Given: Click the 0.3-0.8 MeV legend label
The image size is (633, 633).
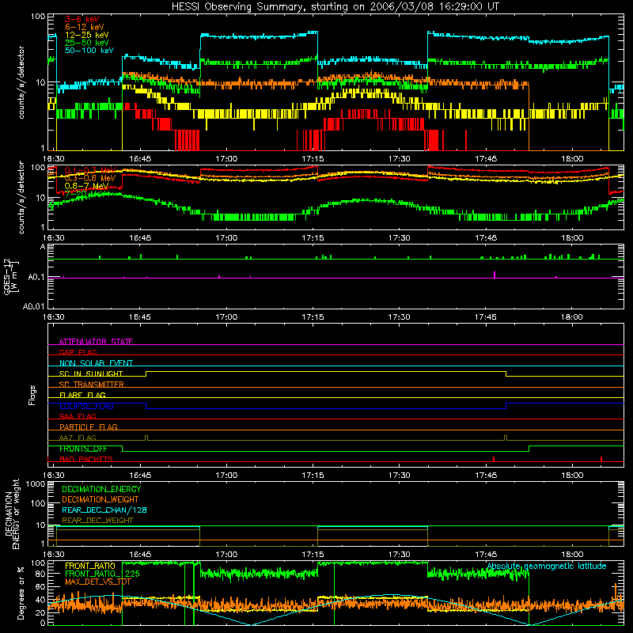Looking at the screenshot, I should tap(90, 178).
